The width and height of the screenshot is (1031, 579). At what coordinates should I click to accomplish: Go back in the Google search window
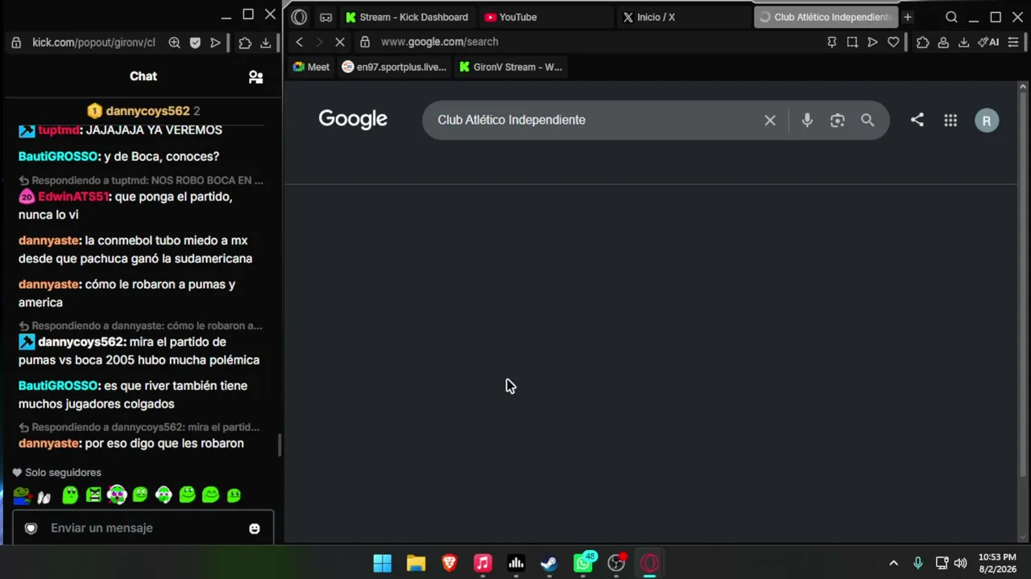click(x=300, y=42)
